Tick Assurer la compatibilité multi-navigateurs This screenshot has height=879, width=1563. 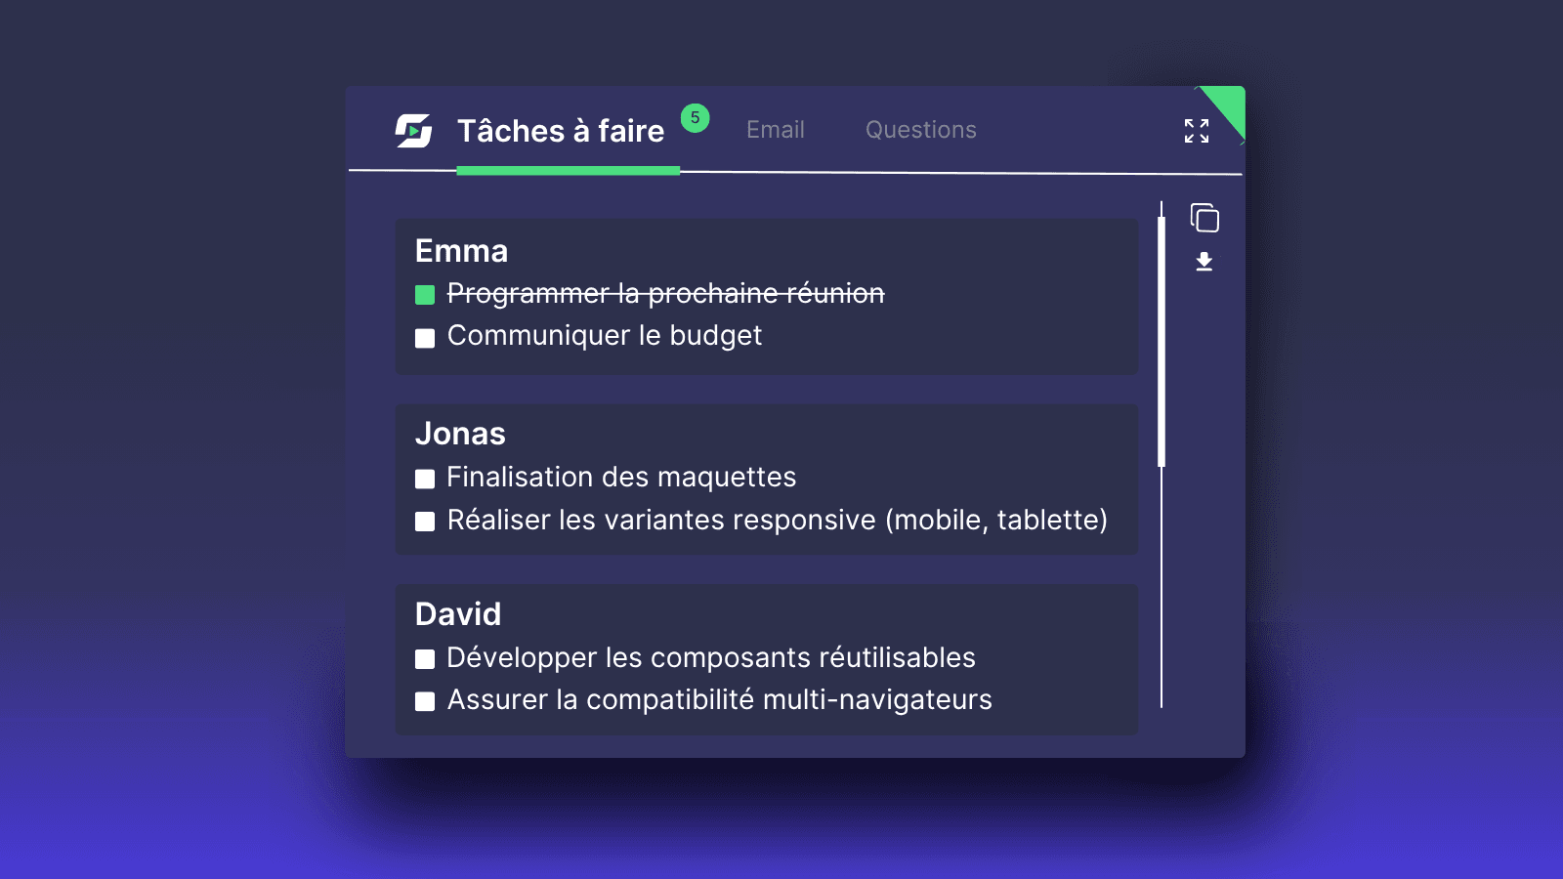(x=425, y=700)
